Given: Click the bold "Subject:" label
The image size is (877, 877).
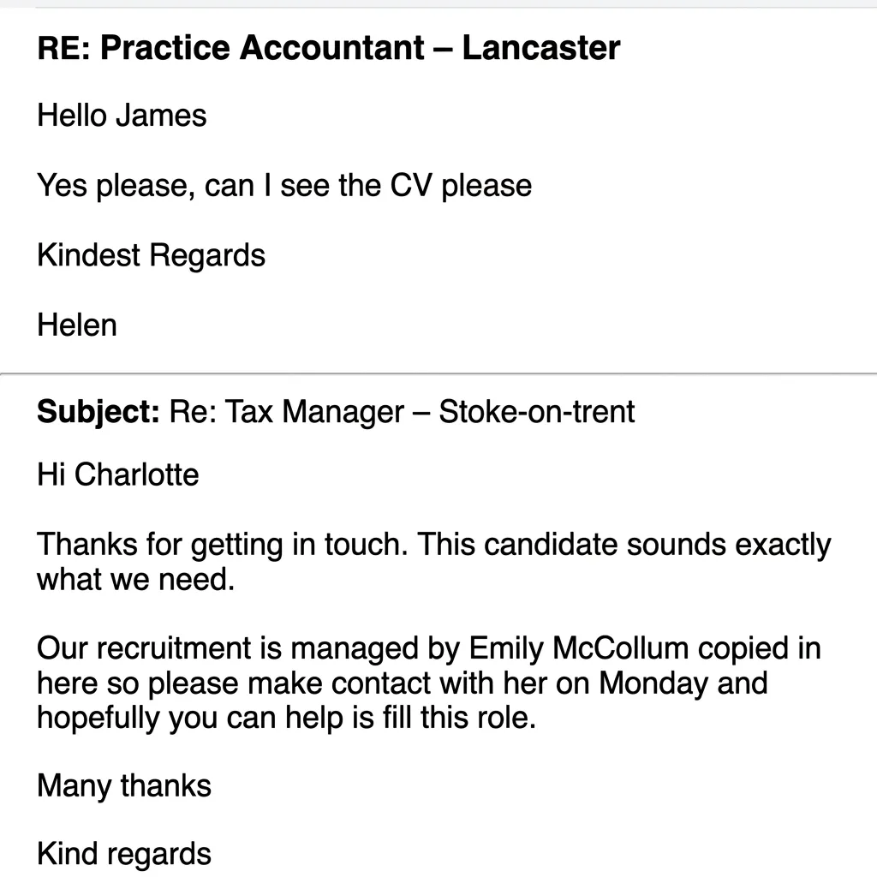Looking at the screenshot, I should [98, 412].
